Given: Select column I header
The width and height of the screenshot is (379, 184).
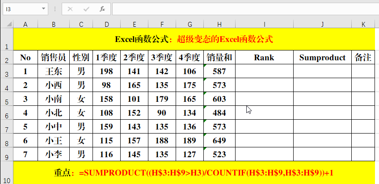Looking at the screenshot, I should 265,24.
